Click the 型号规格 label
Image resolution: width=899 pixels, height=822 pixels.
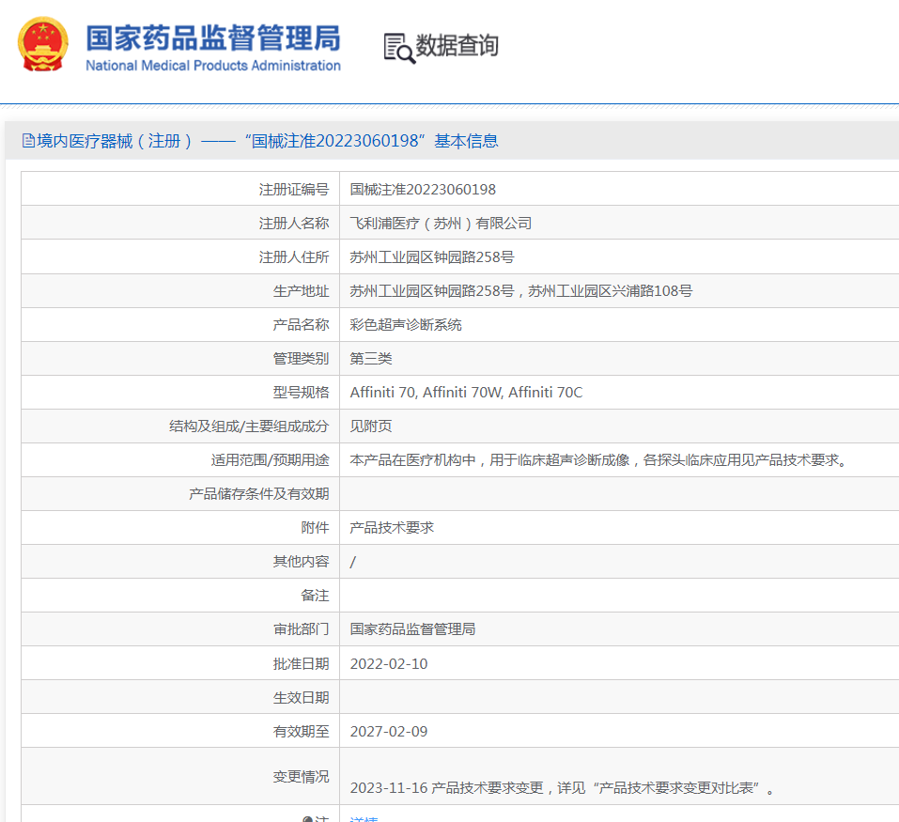[x=301, y=393]
